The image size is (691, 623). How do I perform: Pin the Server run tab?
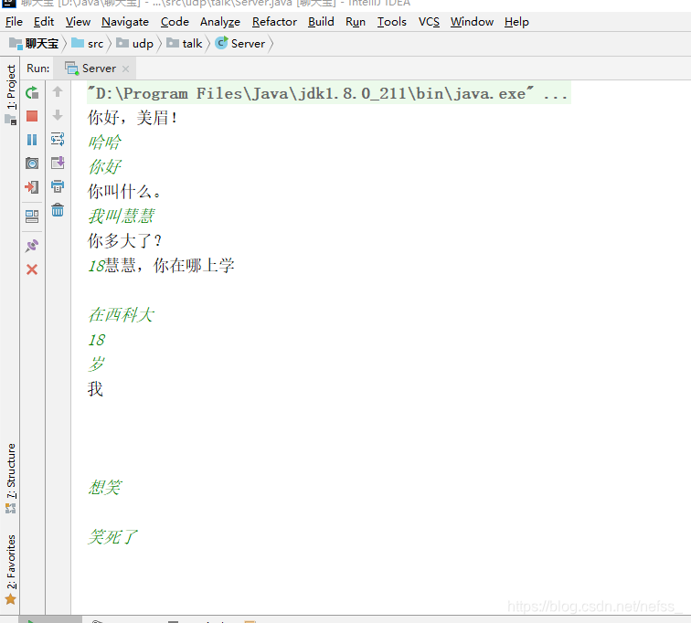pos(32,246)
